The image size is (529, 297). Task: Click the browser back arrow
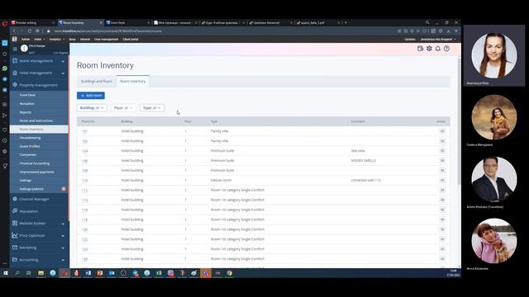pyautogui.click(x=14, y=31)
